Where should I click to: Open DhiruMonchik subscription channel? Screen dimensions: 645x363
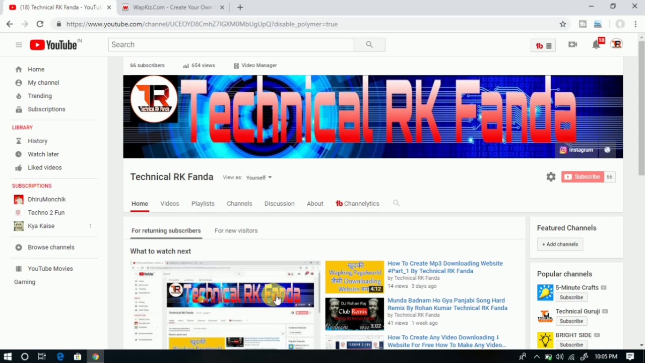(47, 199)
